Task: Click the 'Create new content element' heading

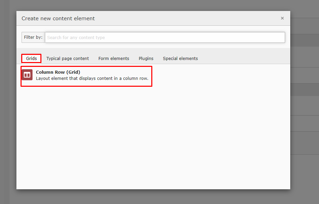Action: point(58,19)
